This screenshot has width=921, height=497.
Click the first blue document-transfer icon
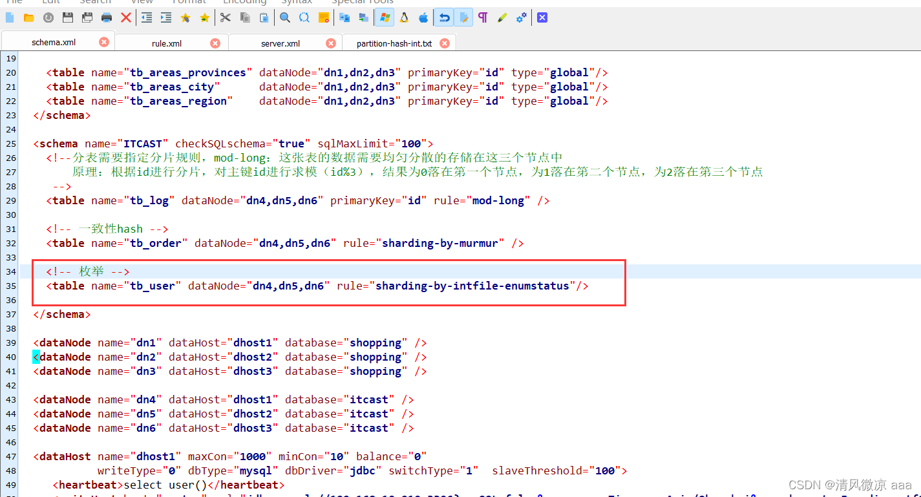pyautogui.click(x=344, y=18)
